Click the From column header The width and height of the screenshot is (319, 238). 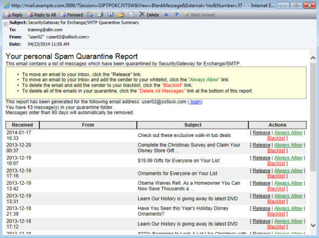click(88, 125)
